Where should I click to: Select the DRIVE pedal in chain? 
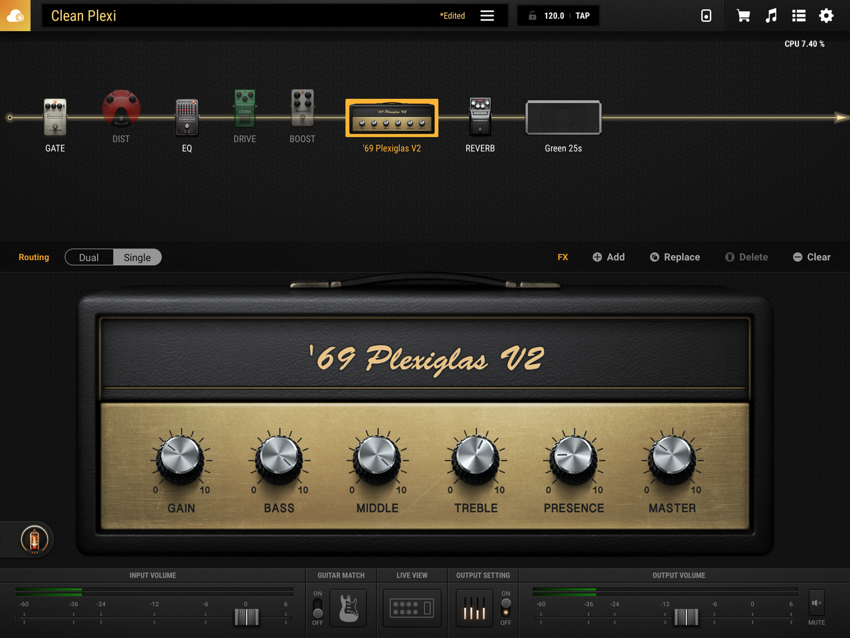244,108
